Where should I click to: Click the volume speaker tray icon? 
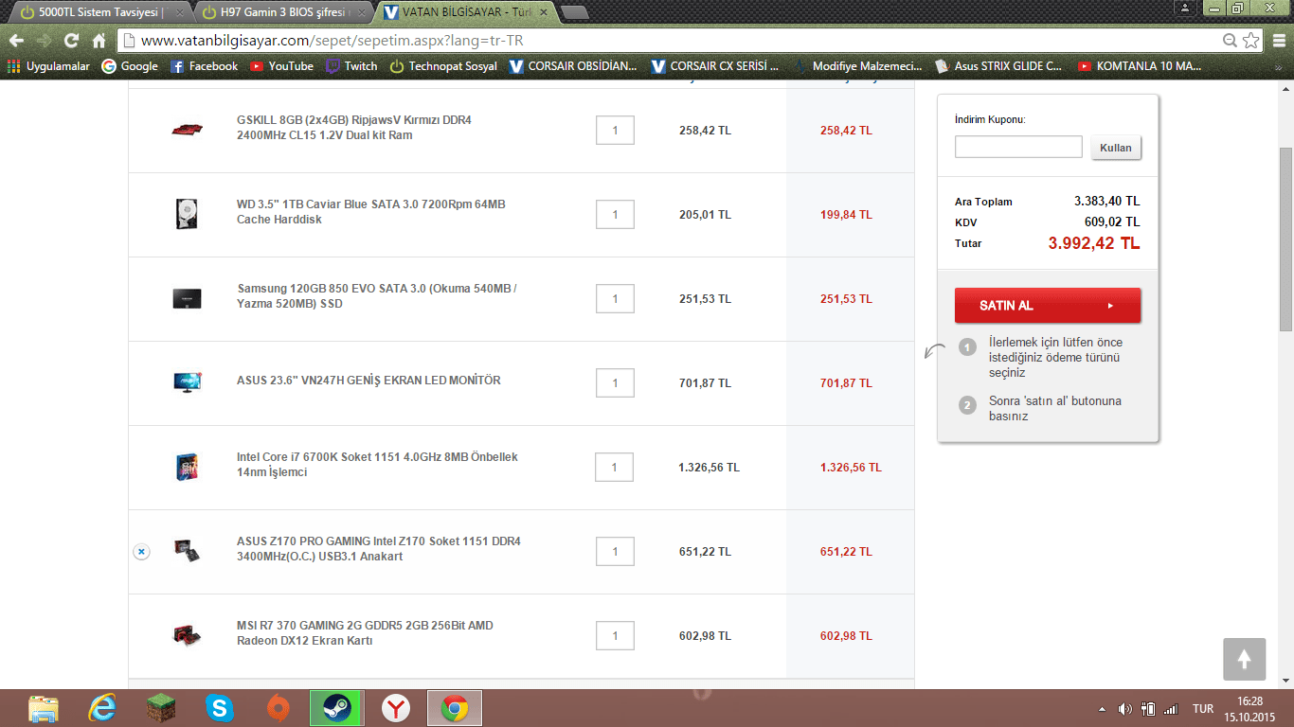1124,709
